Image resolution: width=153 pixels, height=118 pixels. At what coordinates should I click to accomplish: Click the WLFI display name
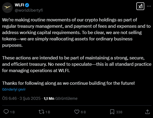click(x=19, y=5)
